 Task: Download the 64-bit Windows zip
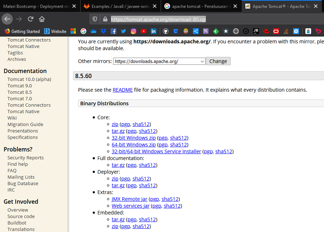(134, 145)
